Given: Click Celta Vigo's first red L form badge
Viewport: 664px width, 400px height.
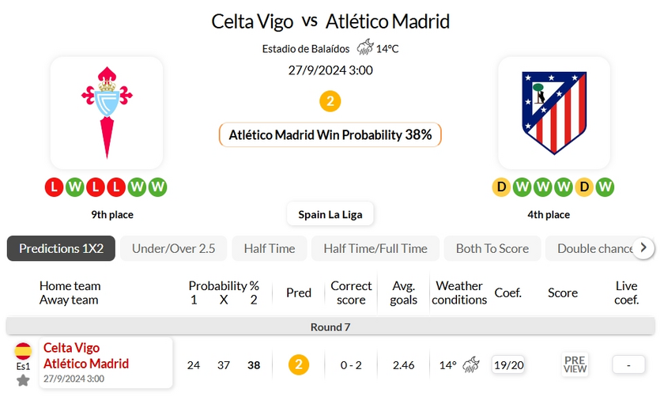Looking at the screenshot, I should (54, 187).
